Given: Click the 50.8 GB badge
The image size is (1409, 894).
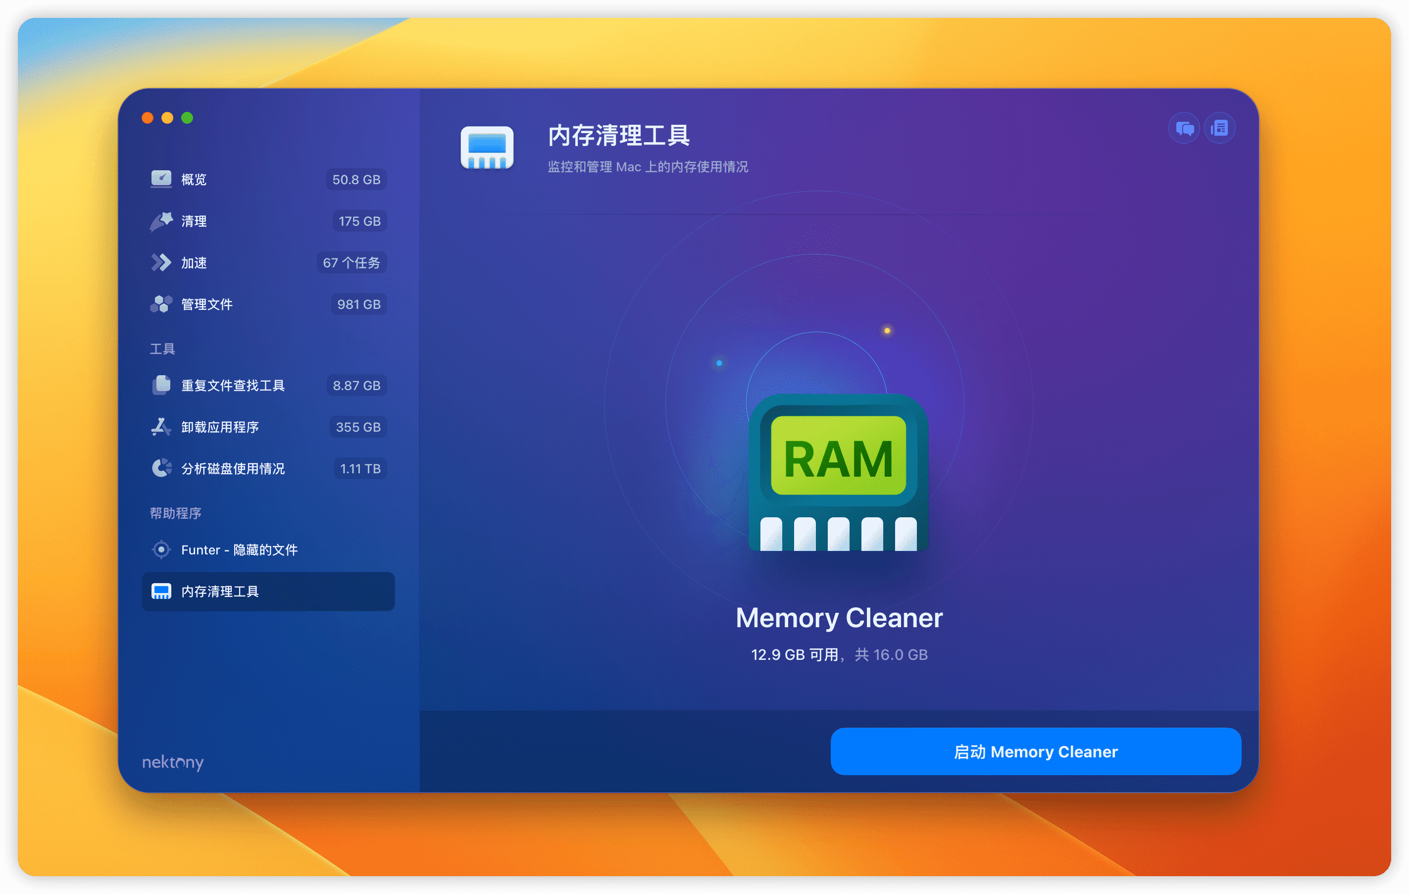Looking at the screenshot, I should (356, 180).
